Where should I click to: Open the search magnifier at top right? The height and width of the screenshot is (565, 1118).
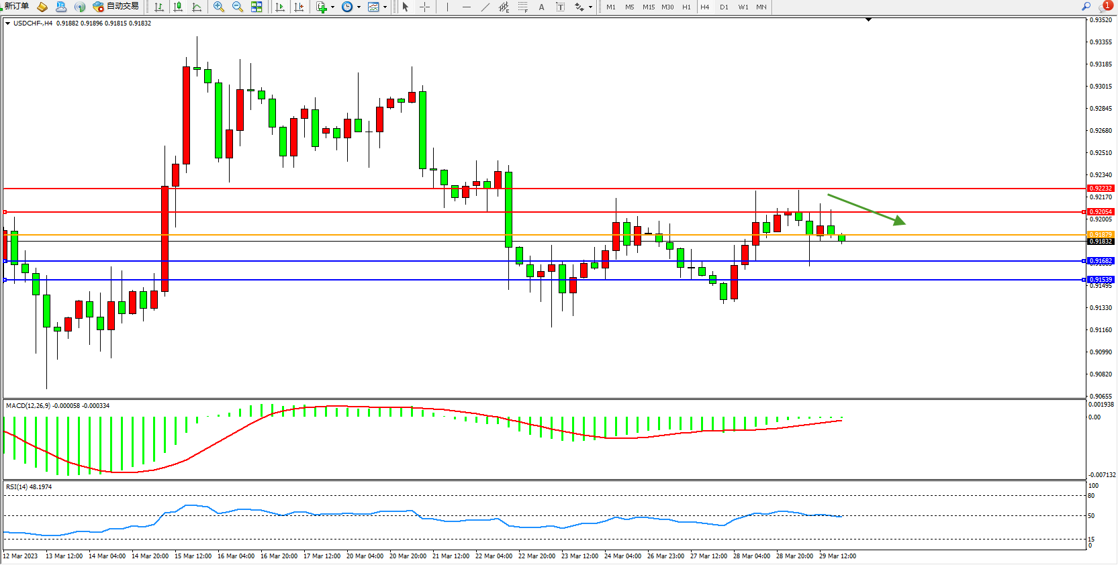pos(1086,6)
